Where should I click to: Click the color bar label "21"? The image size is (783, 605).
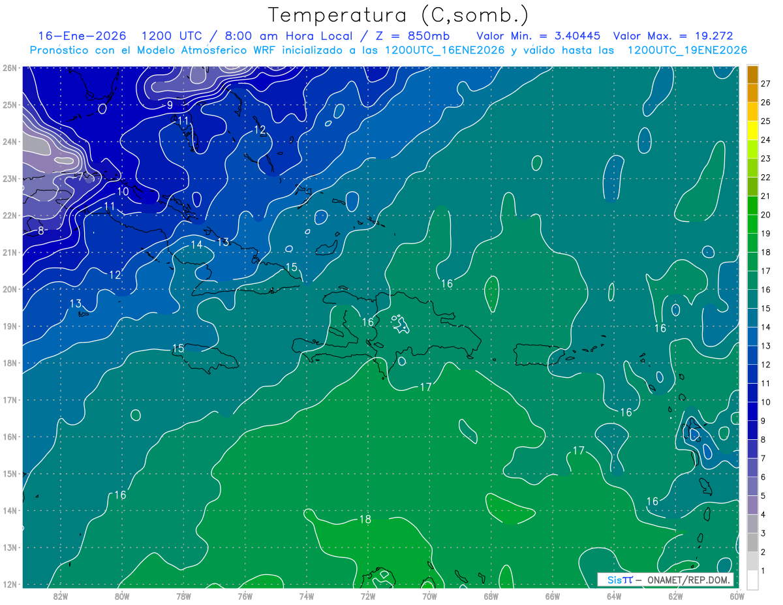pyautogui.click(x=765, y=196)
